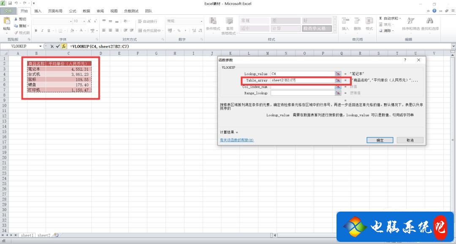Open the Name Box VLOOKUP dropdown arrow
The width and height of the screenshot is (456, 244).
tap(41, 46)
